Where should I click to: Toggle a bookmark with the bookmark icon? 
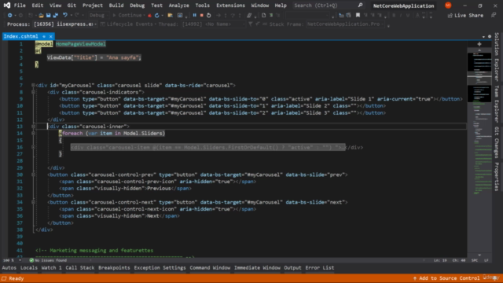[x=358, y=15]
